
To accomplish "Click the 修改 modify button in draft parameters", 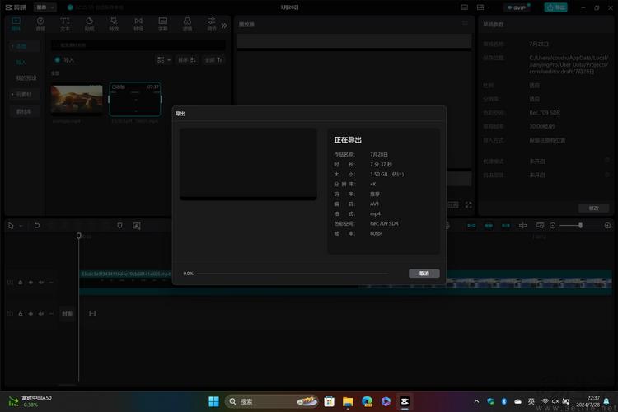I will (593, 208).
